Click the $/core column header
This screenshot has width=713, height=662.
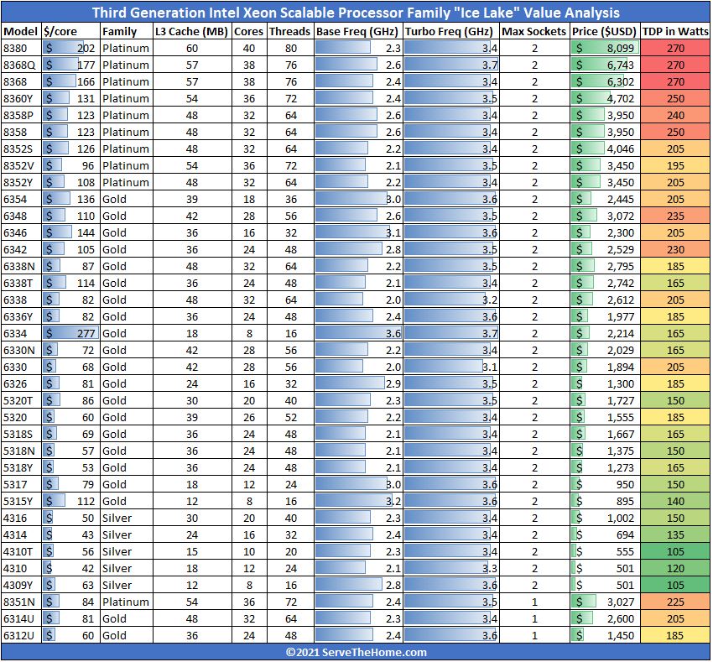pos(70,31)
